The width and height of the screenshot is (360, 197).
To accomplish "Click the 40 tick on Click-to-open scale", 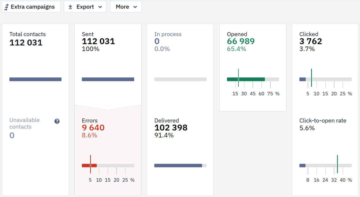I will pyautogui.click(x=343, y=180).
